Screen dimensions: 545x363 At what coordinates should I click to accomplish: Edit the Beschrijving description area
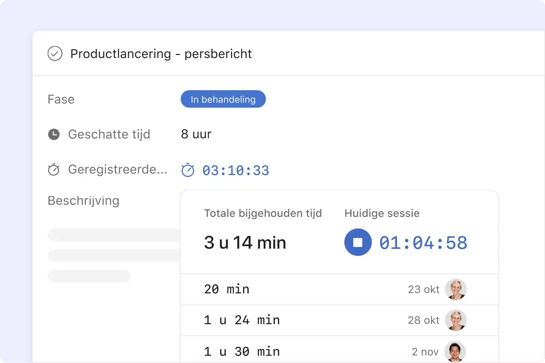pyautogui.click(x=83, y=201)
